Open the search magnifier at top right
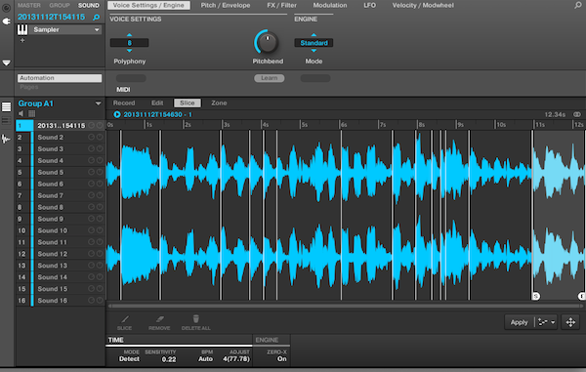 click(x=578, y=5)
